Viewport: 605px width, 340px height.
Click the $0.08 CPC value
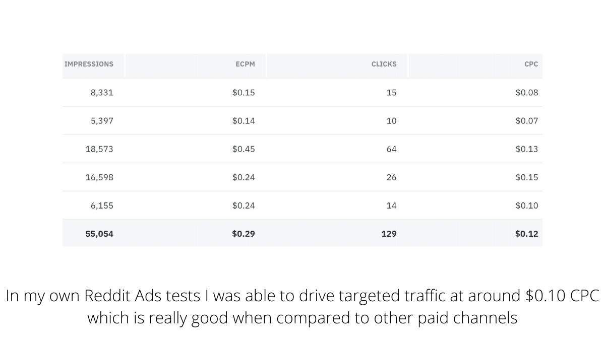(527, 93)
